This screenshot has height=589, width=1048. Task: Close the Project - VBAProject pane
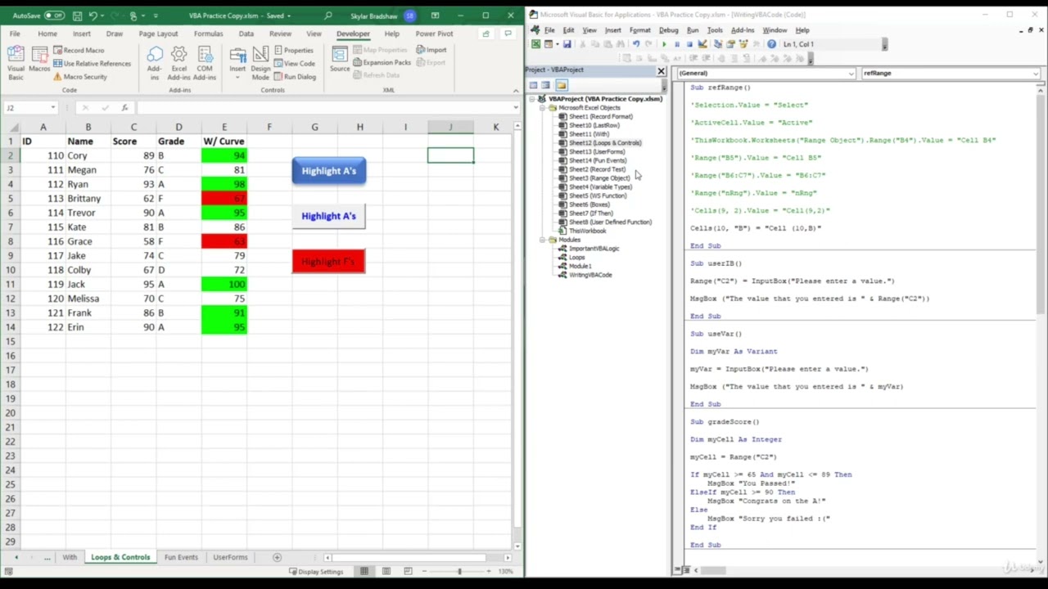(x=661, y=71)
